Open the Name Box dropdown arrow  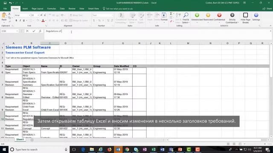[17, 31]
